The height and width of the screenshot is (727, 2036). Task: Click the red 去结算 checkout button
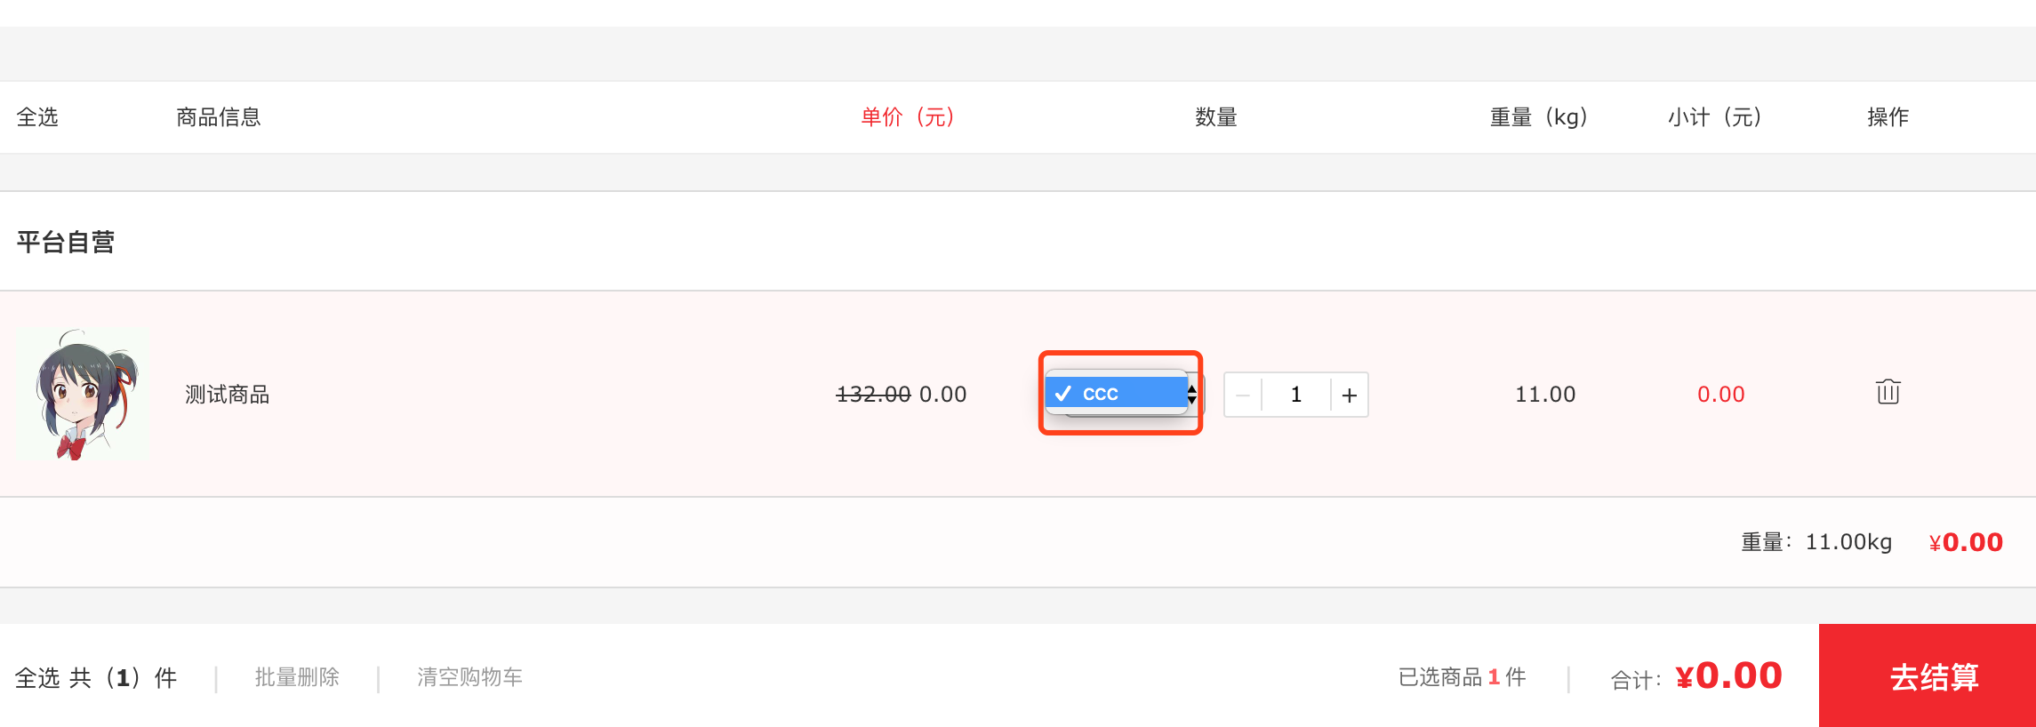pyautogui.click(x=1928, y=675)
